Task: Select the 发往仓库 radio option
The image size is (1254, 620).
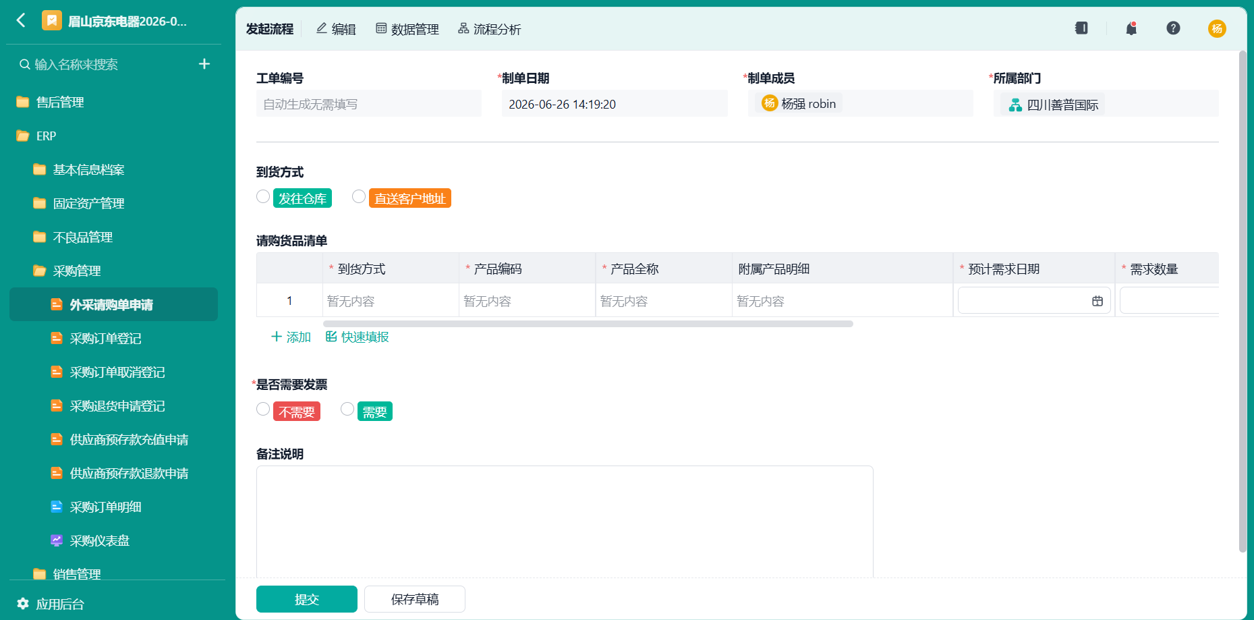Action: [263, 196]
